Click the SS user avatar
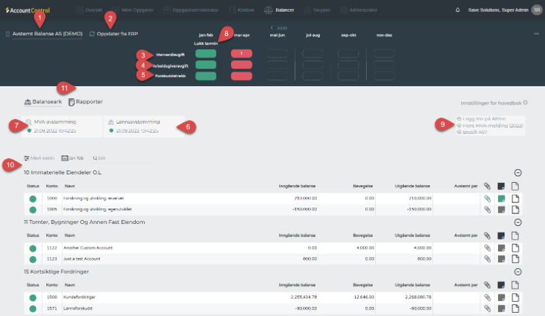545x316 pixels. [537, 10]
